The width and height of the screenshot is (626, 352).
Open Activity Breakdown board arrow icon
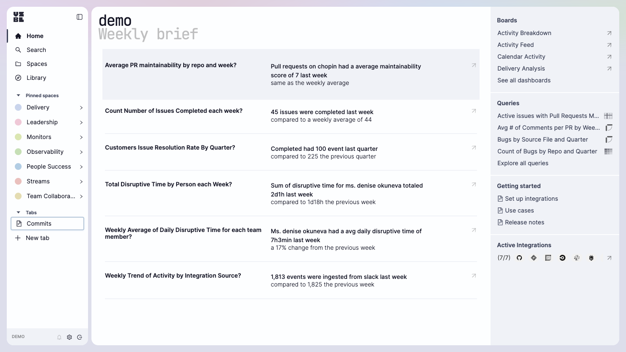pos(609,33)
